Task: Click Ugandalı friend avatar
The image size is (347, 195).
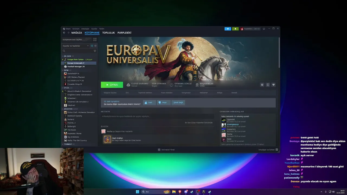Action: [224, 120]
